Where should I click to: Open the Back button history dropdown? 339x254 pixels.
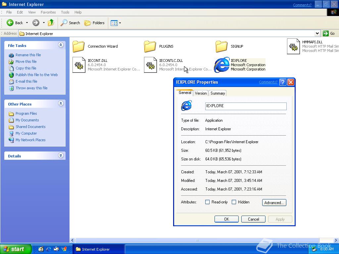[x=27, y=23]
